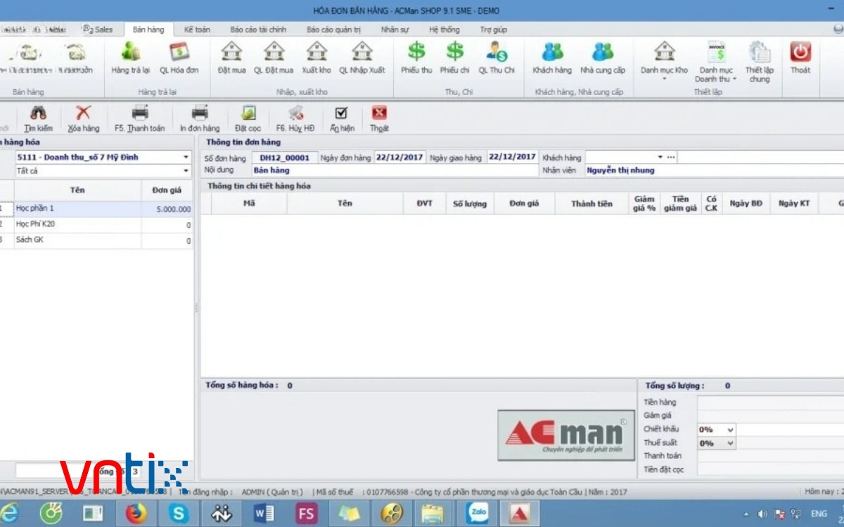Open Firefox from the taskbar
844x527 pixels.
(x=136, y=514)
